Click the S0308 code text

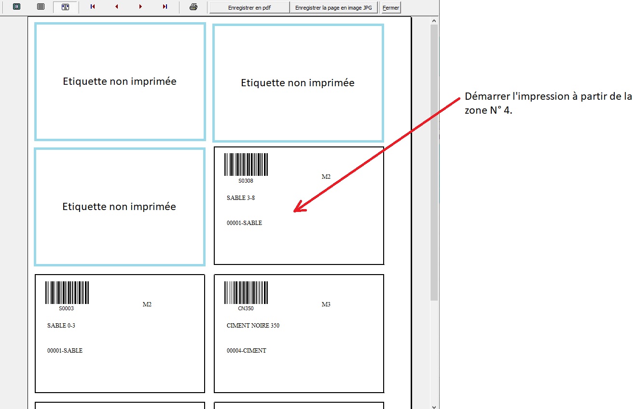[x=246, y=181]
